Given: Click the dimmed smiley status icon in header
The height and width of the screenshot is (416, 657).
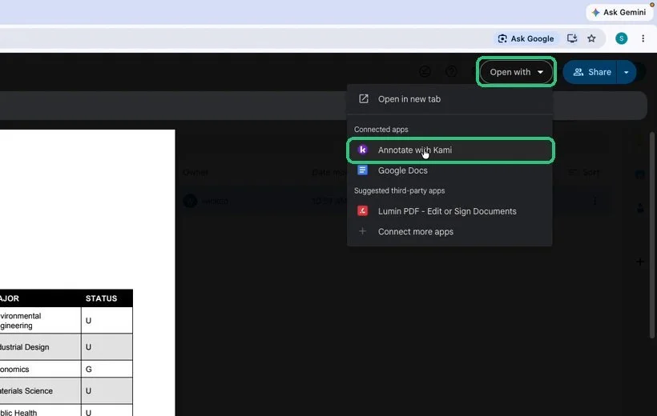Looking at the screenshot, I should click(x=425, y=71).
